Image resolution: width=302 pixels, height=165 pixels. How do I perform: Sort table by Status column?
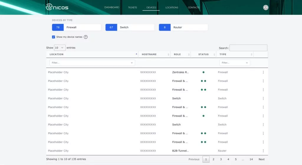tap(203, 55)
